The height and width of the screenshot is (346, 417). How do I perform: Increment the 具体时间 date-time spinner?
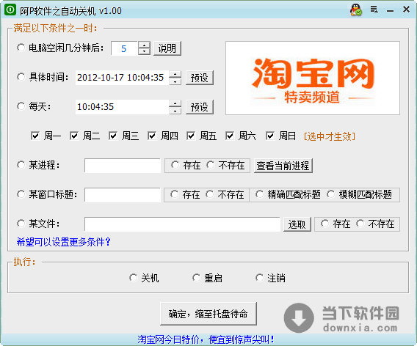pos(175,74)
